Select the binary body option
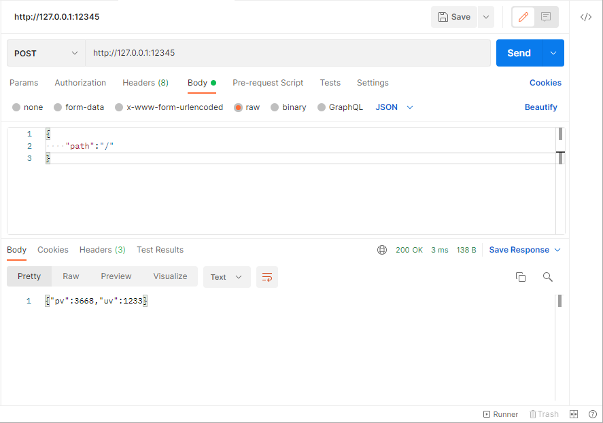Image resolution: width=603 pixels, height=423 pixels. 288,107
